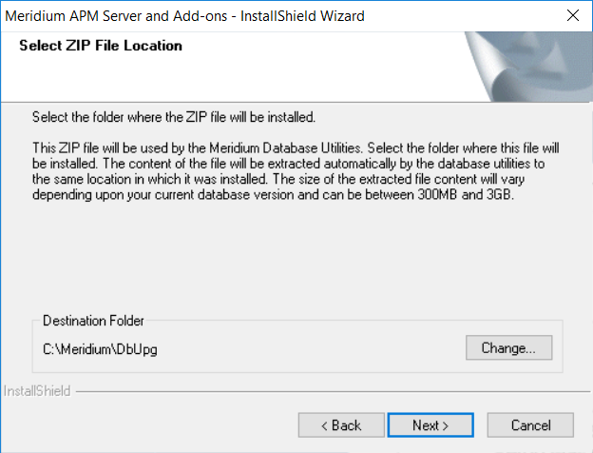
Task: Click the 'Destination Folder' group label
Action: 93,321
